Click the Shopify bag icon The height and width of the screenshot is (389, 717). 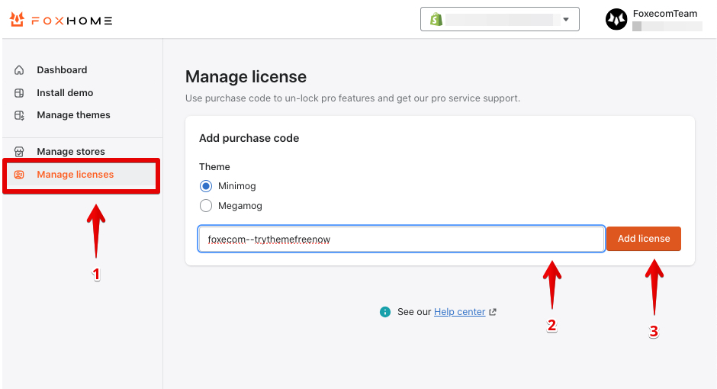point(436,19)
